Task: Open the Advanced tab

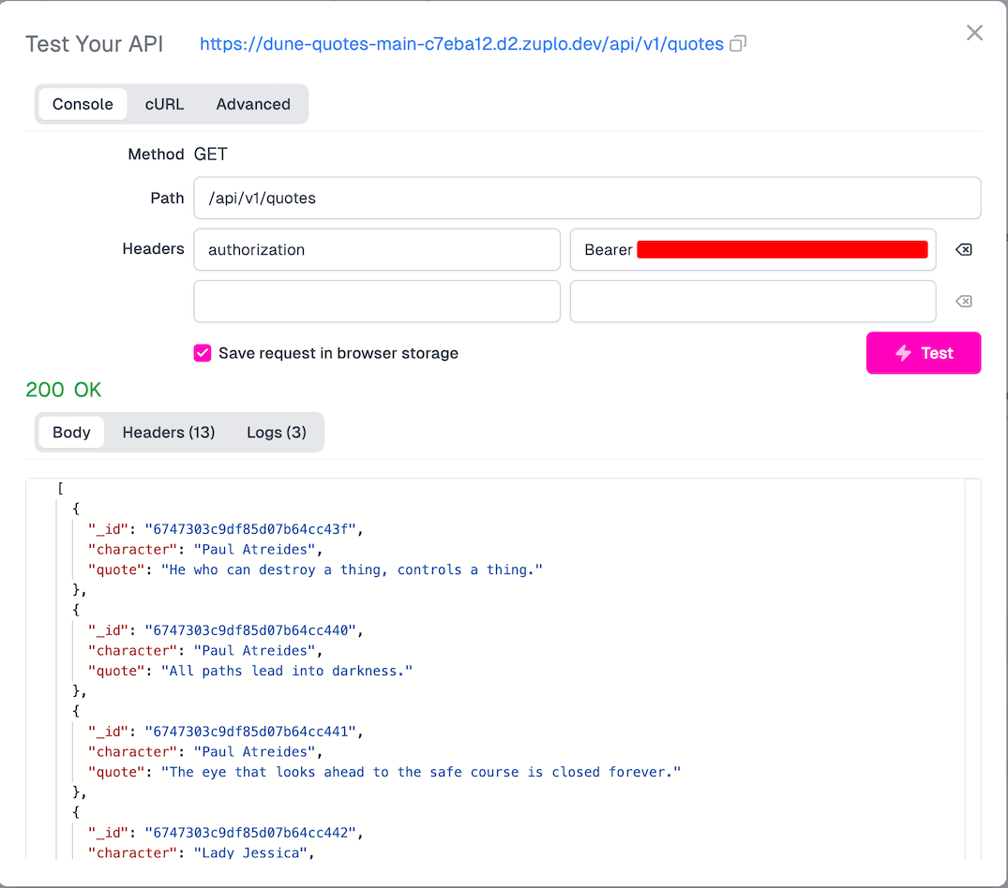Action: click(x=252, y=104)
